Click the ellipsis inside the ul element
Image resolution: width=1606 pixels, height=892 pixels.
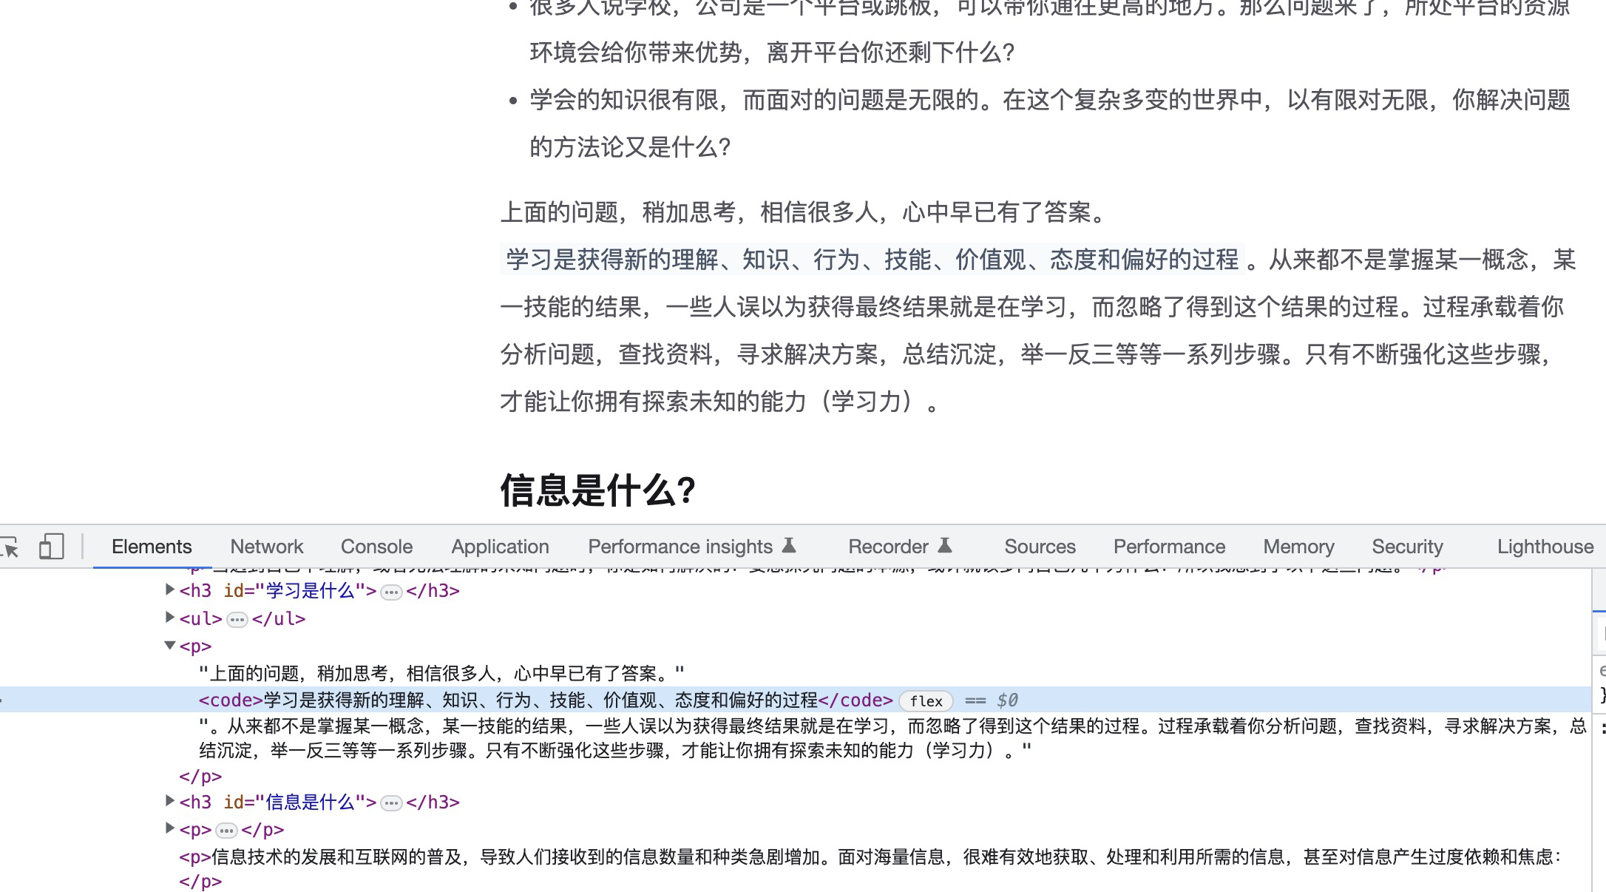[236, 618]
